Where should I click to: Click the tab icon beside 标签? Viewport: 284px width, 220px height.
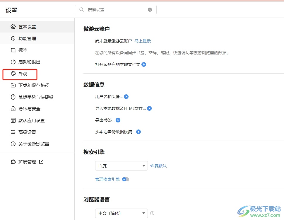click(13, 50)
